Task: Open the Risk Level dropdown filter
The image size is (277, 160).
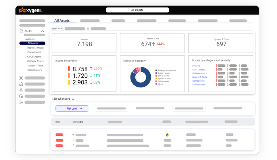Action: click(72, 109)
